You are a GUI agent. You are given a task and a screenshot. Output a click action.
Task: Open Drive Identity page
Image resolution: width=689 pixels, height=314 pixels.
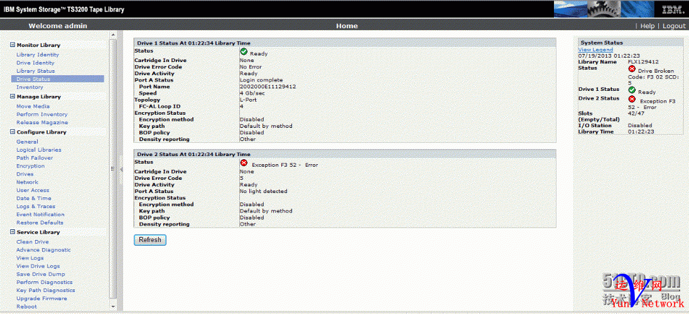click(x=35, y=63)
